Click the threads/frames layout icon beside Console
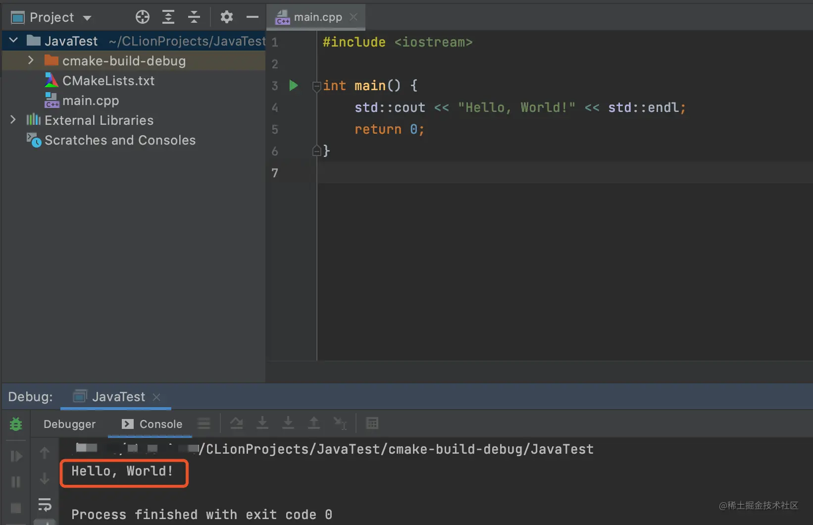 tap(203, 423)
